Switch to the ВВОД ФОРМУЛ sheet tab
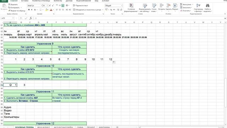Viewport: 227px width, 128px height. pos(43,127)
